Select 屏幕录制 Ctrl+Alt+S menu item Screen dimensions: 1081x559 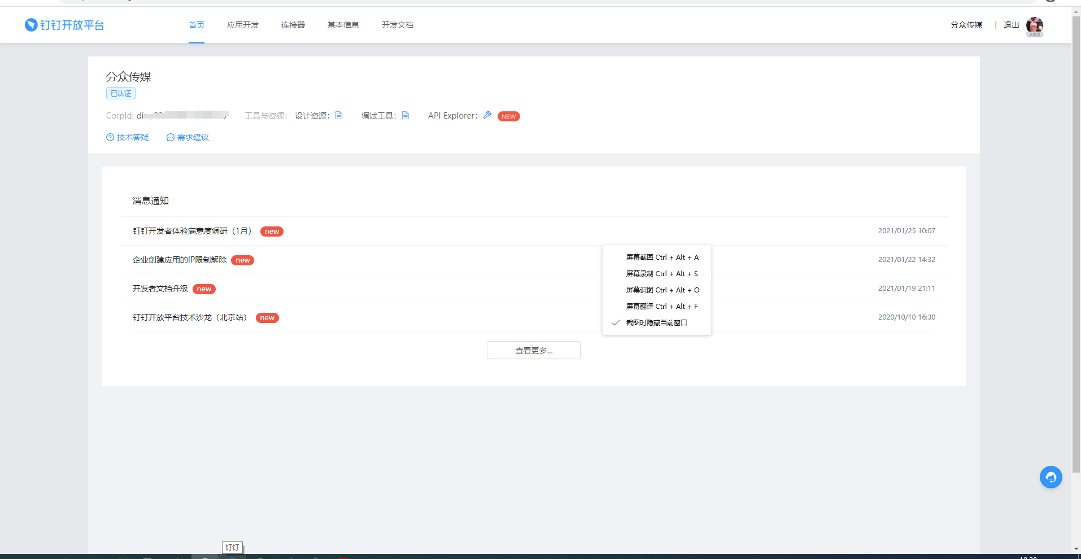pos(662,273)
